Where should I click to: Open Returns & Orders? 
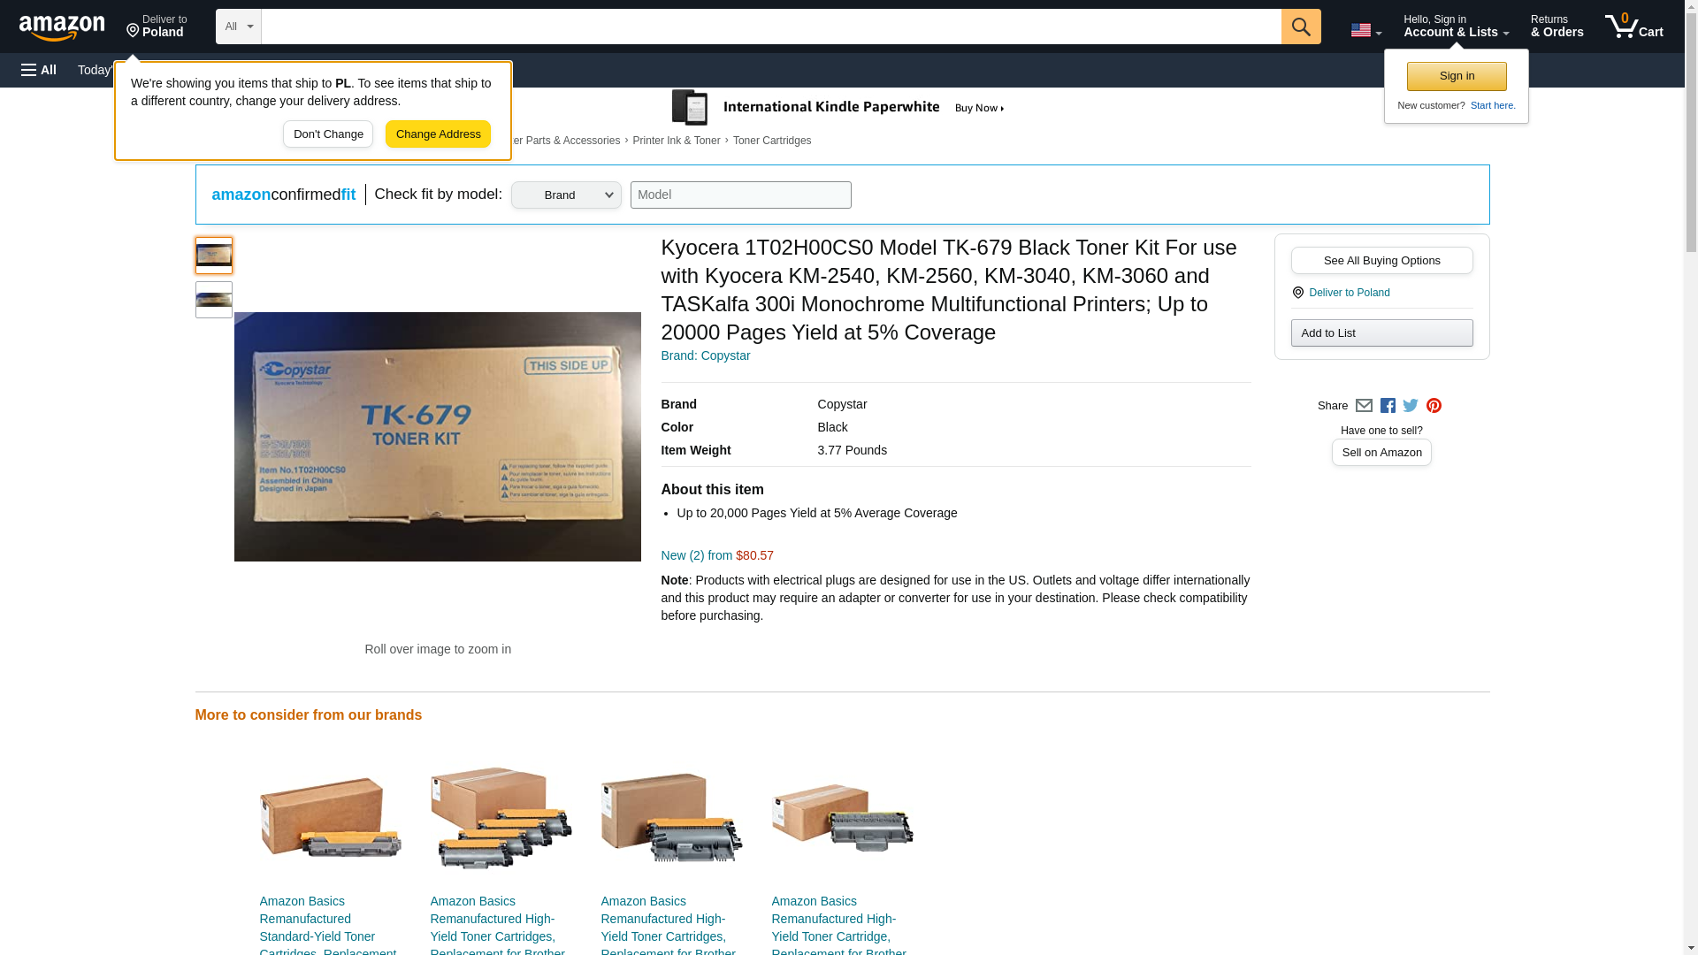1556,27
